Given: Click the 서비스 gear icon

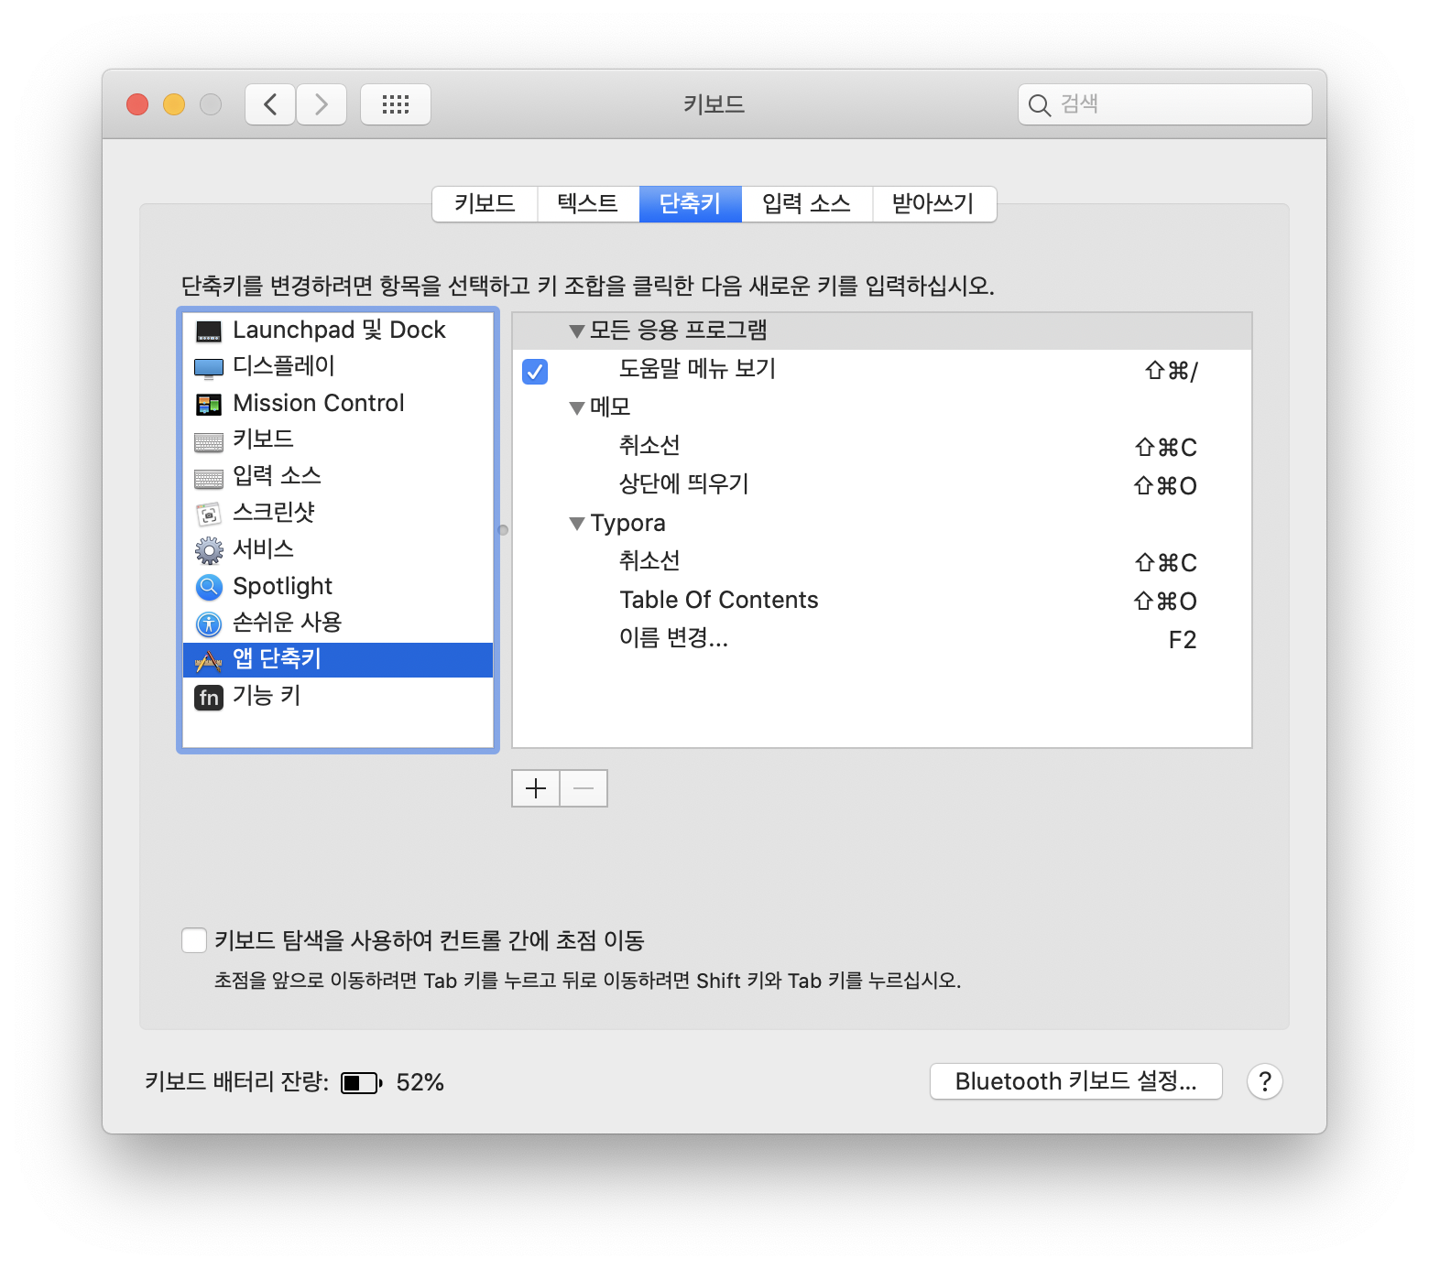Looking at the screenshot, I should tap(209, 550).
